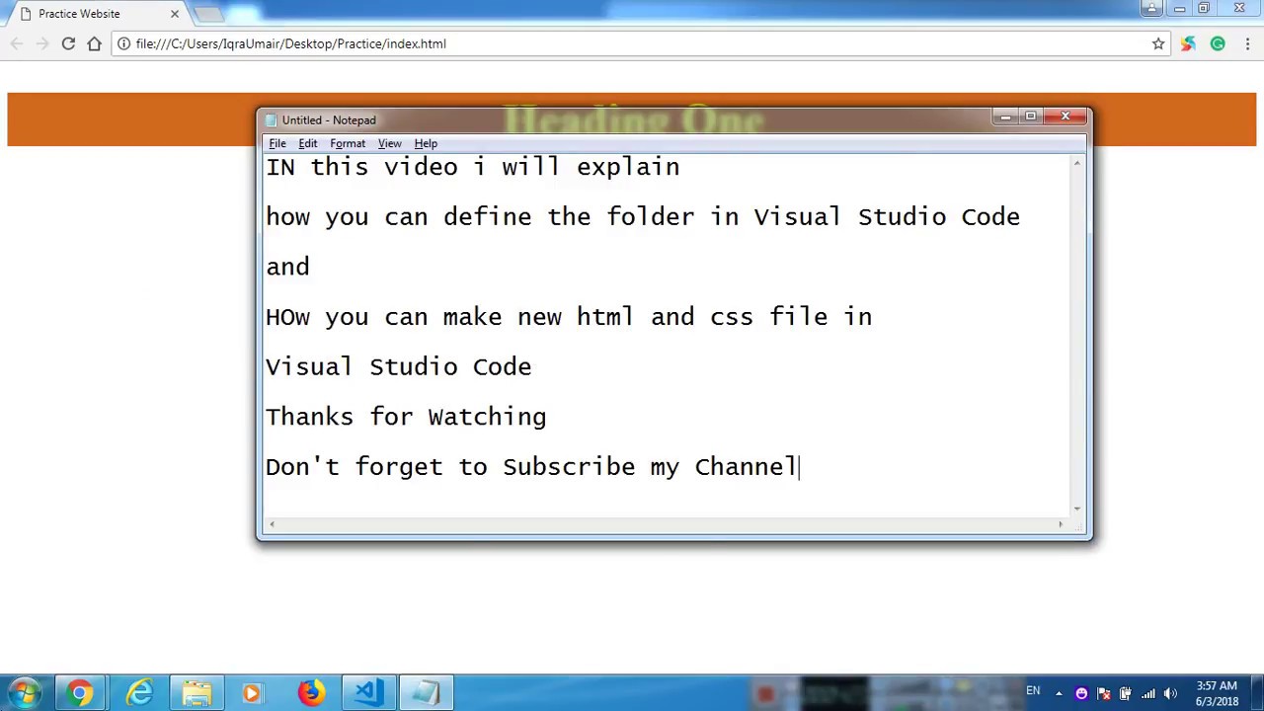The image size is (1264, 711).
Task: Switch to Notepad in the taskbar
Action: point(426,693)
